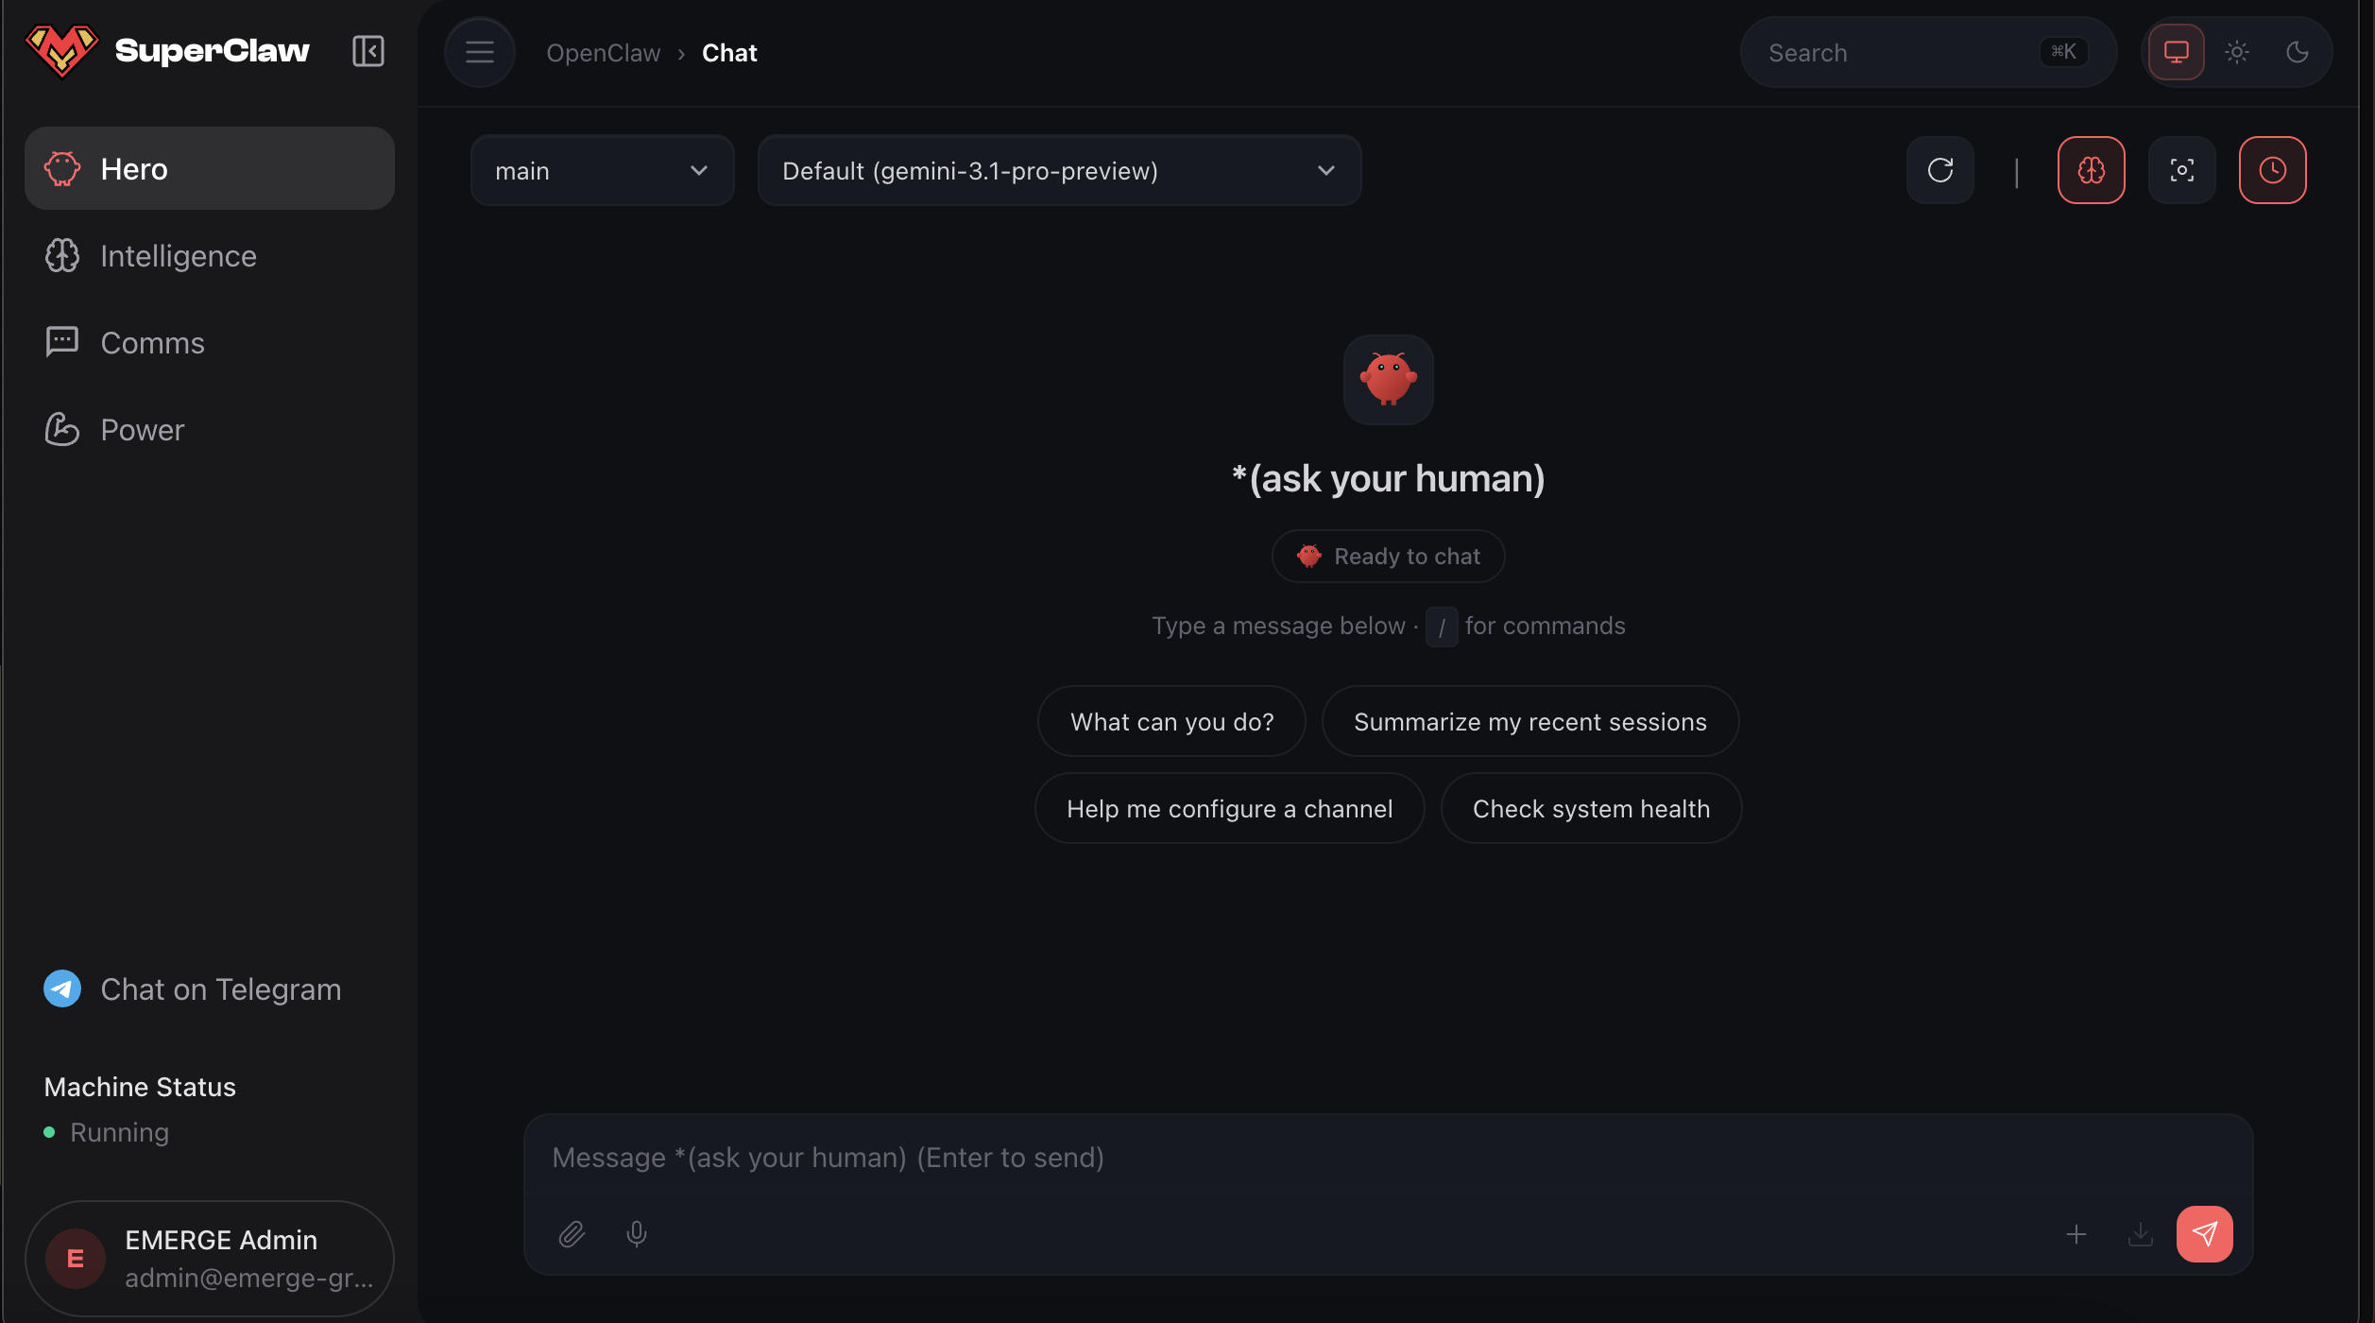Screen dimensions: 2375x1323
Task: Switch to light theme sun icon
Action: point(2237,53)
